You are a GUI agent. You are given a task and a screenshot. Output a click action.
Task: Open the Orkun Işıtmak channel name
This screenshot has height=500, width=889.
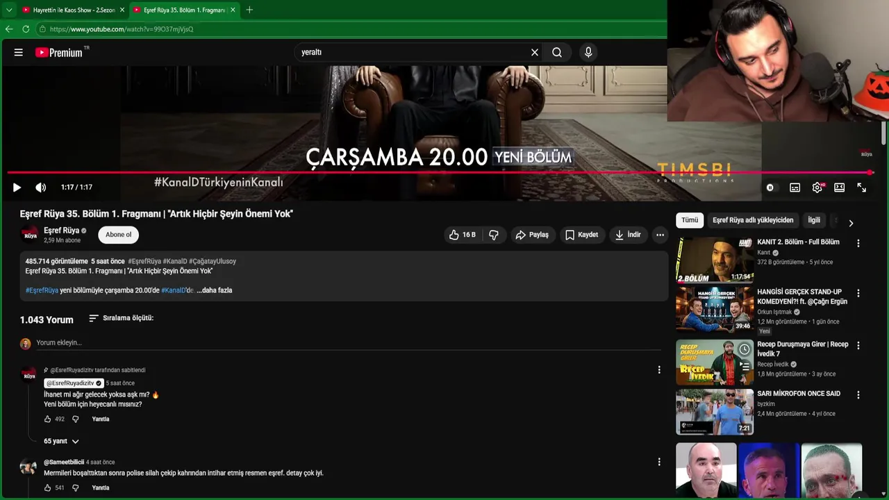click(x=774, y=312)
